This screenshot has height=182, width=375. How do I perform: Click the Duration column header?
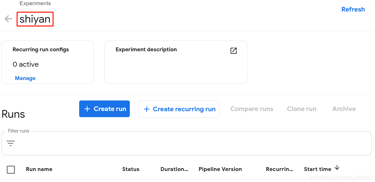[174, 169]
